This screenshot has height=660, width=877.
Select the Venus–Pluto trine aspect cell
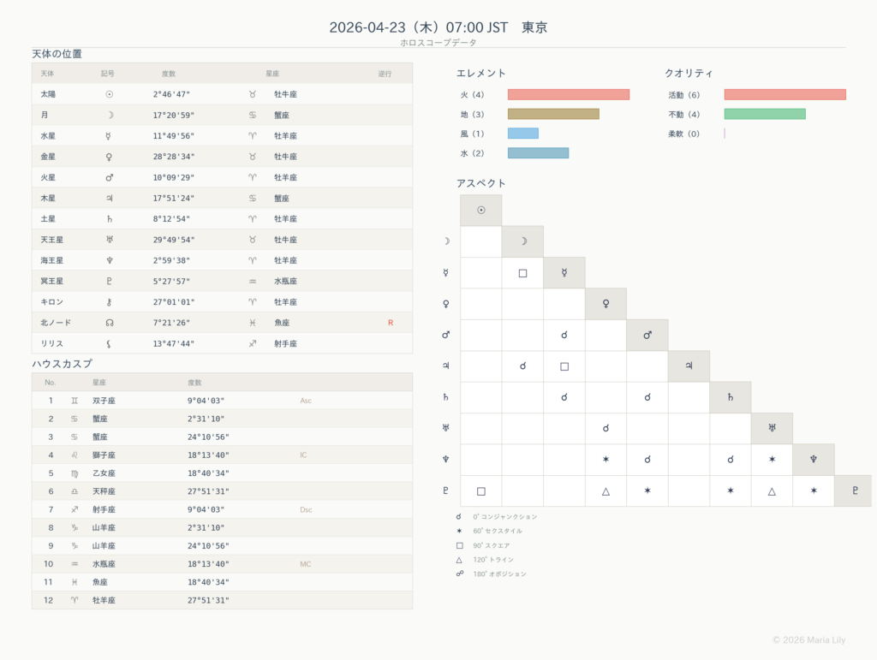tap(606, 491)
